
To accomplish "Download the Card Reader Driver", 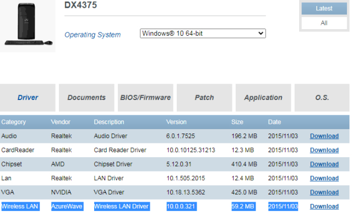I will pyautogui.click(x=324, y=150).
